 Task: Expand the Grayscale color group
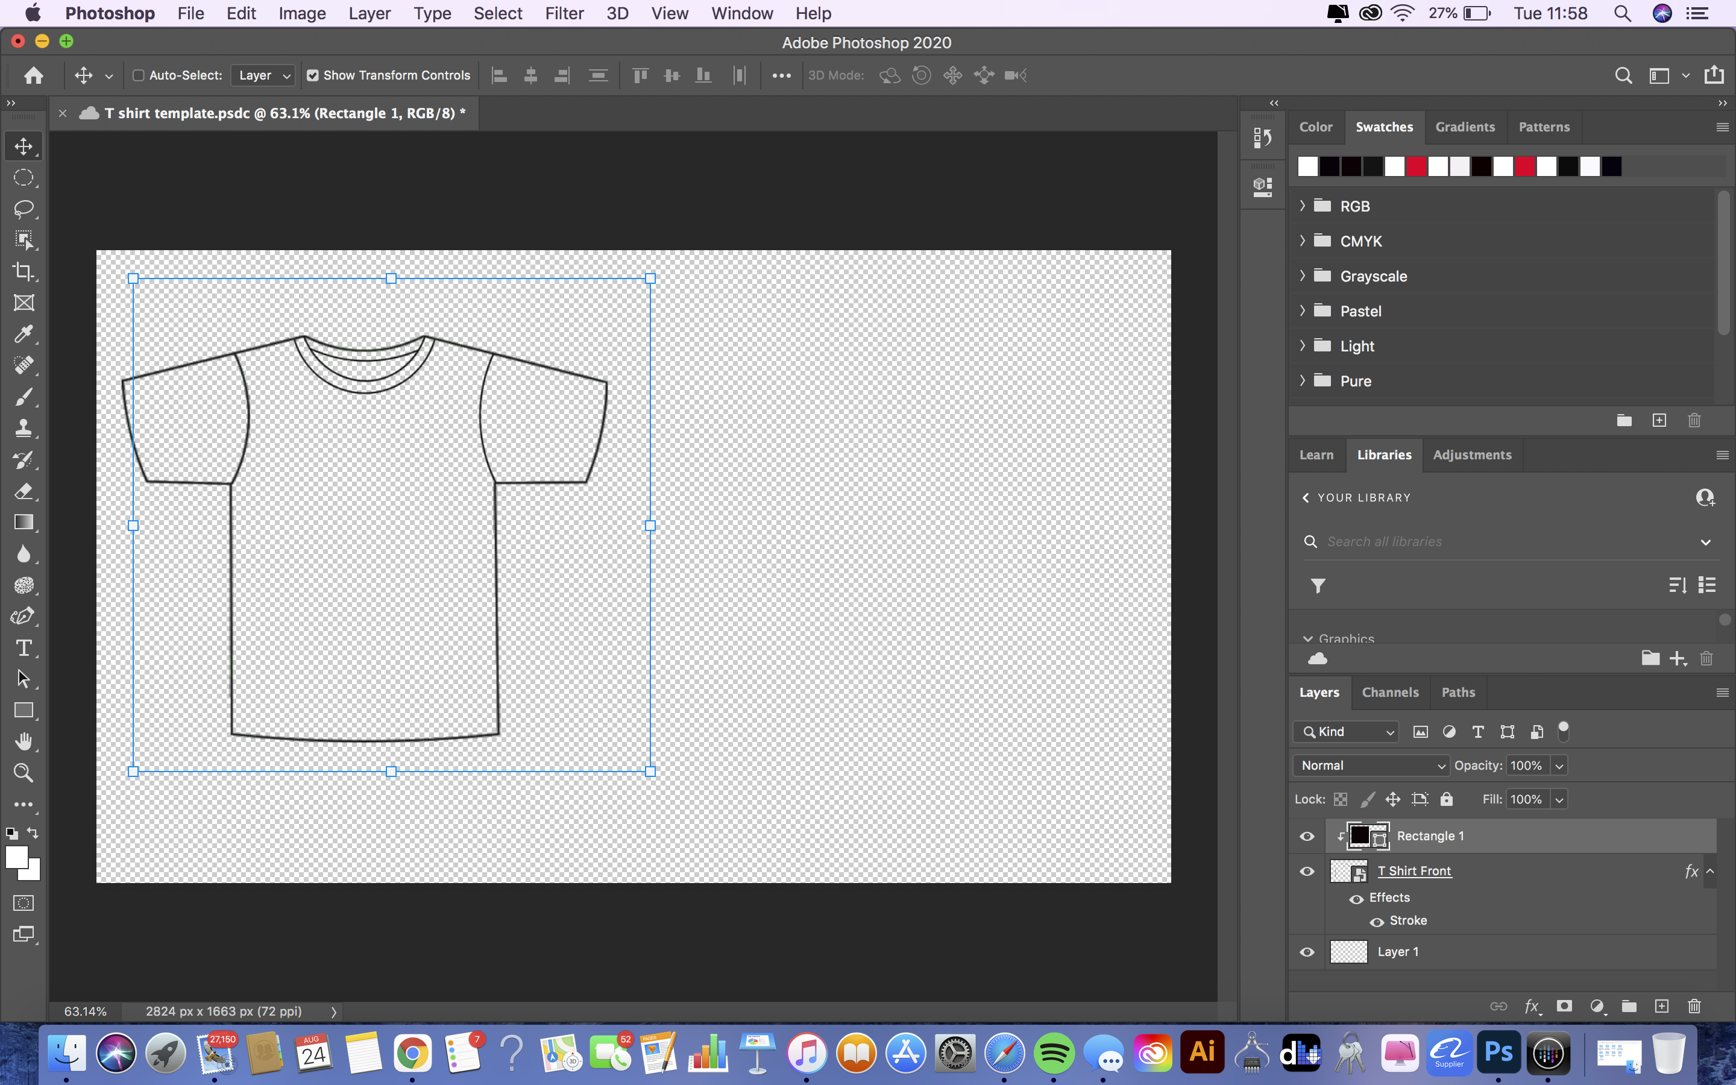(1303, 275)
